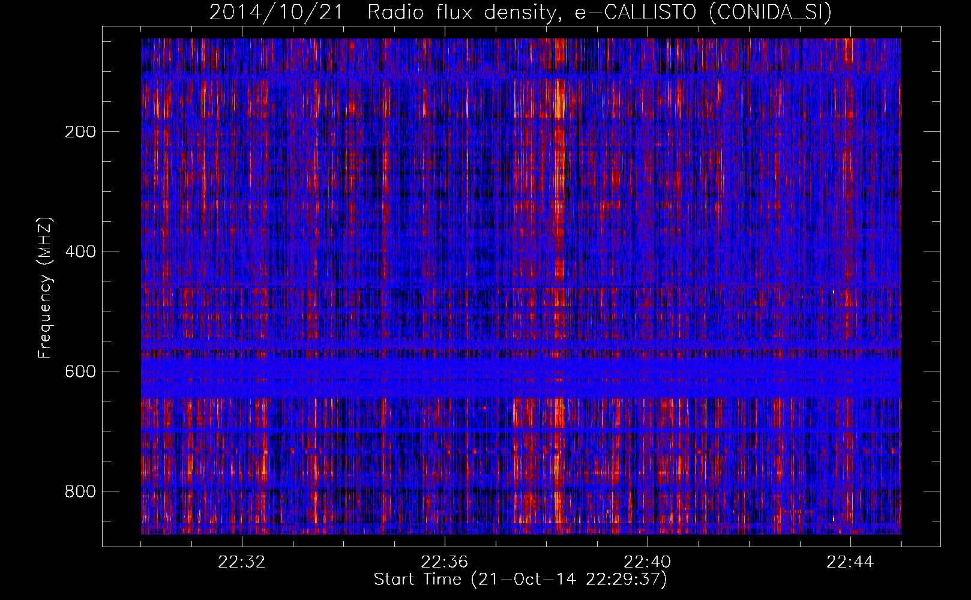Select the 400 frequency tick label
Screen dimensions: 971x600
click(80, 251)
